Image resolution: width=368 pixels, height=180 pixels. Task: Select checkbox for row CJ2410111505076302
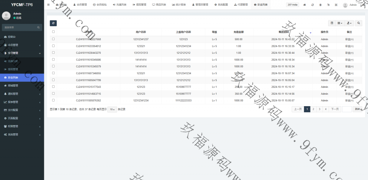[x=54, y=100]
